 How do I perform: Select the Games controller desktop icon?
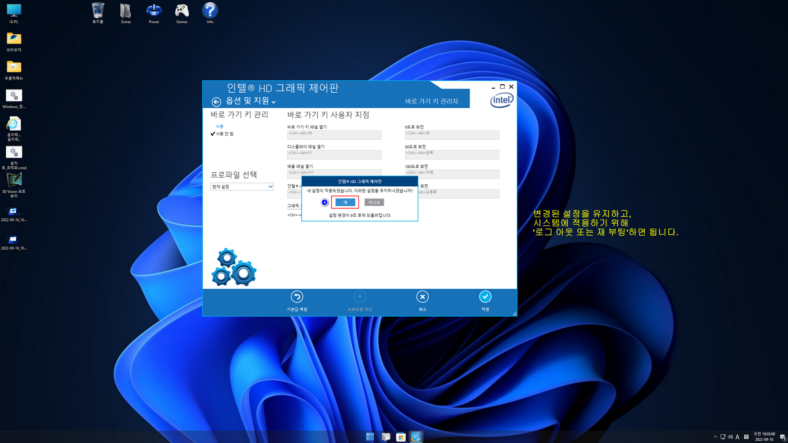point(182,13)
